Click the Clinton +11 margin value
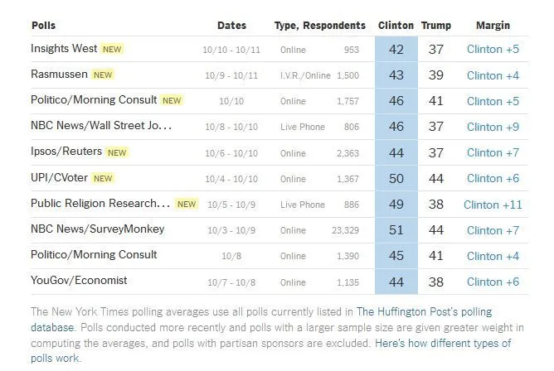The width and height of the screenshot is (554, 371). point(493,205)
